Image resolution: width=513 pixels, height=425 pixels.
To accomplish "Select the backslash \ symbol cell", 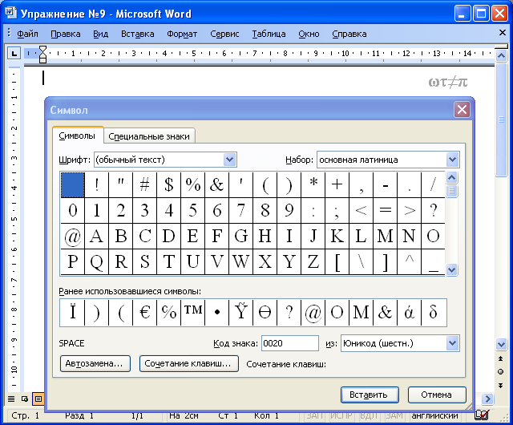I will coord(362,261).
